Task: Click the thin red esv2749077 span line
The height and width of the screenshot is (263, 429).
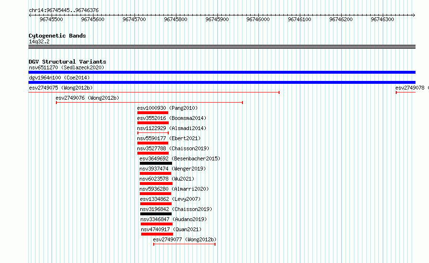Action: (185, 244)
